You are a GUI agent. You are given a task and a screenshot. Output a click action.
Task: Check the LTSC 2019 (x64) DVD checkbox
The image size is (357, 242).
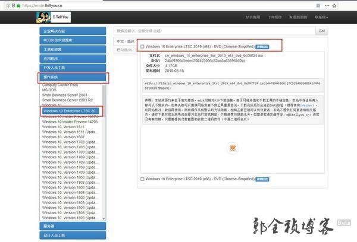coord(143,46)
